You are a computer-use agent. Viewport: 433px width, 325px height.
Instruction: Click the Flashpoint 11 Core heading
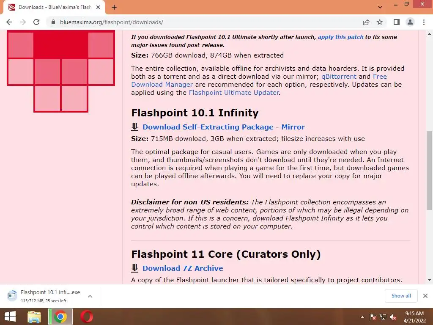(226, 254)
